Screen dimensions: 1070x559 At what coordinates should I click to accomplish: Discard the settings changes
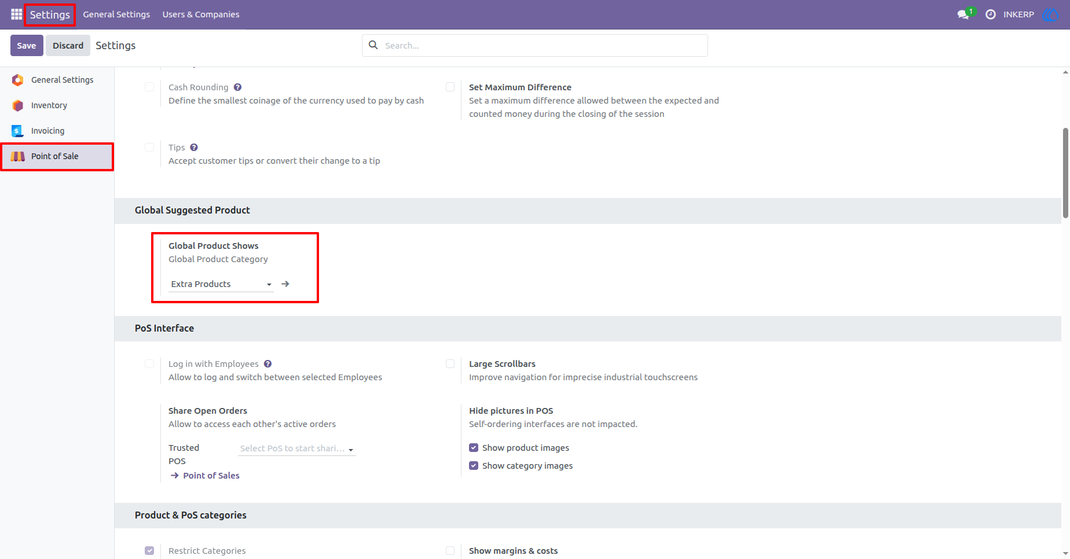[x=68, y=45]
